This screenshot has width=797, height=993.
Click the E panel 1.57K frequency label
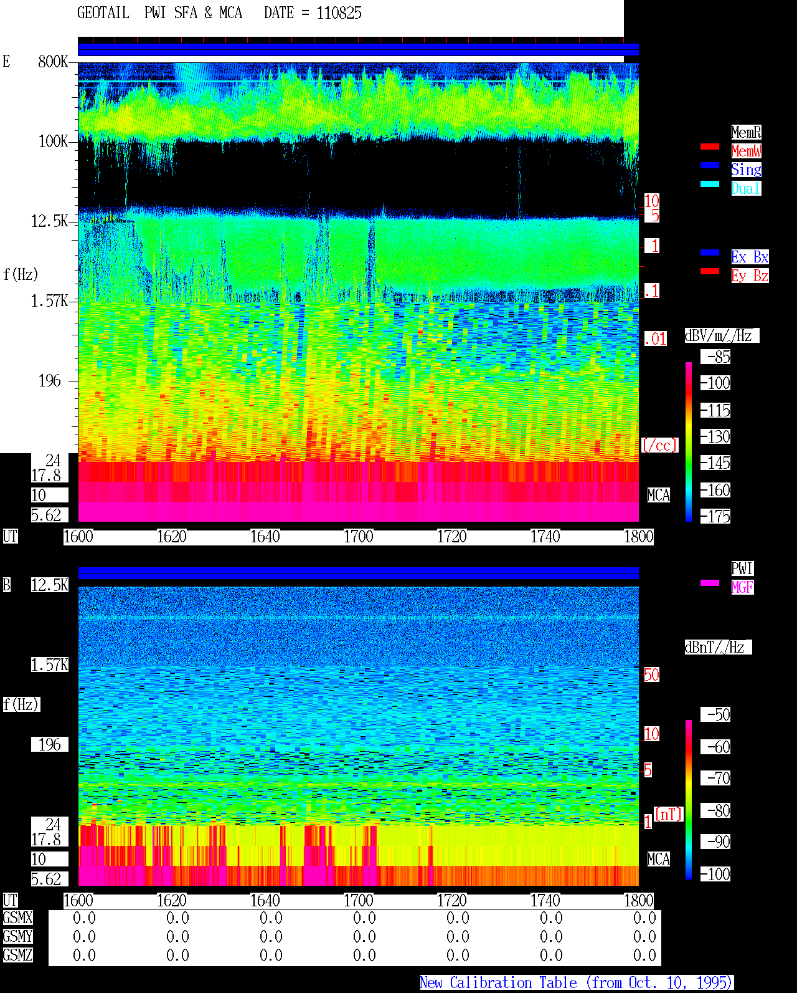click(x=50, y=300)
